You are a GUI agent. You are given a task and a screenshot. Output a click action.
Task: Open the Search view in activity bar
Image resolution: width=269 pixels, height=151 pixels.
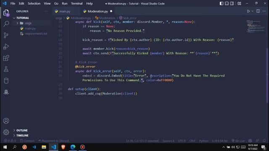click(x=6, y=23)
